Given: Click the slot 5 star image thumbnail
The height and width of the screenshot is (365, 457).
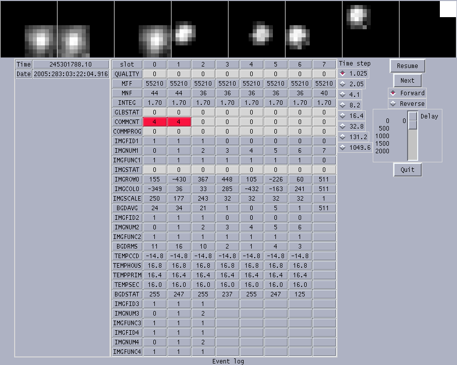Looking at the screenshot, I should coord(314,29).
